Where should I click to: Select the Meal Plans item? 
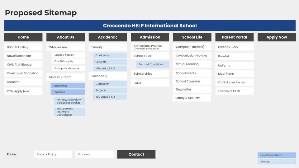click(x=234, y=74)
